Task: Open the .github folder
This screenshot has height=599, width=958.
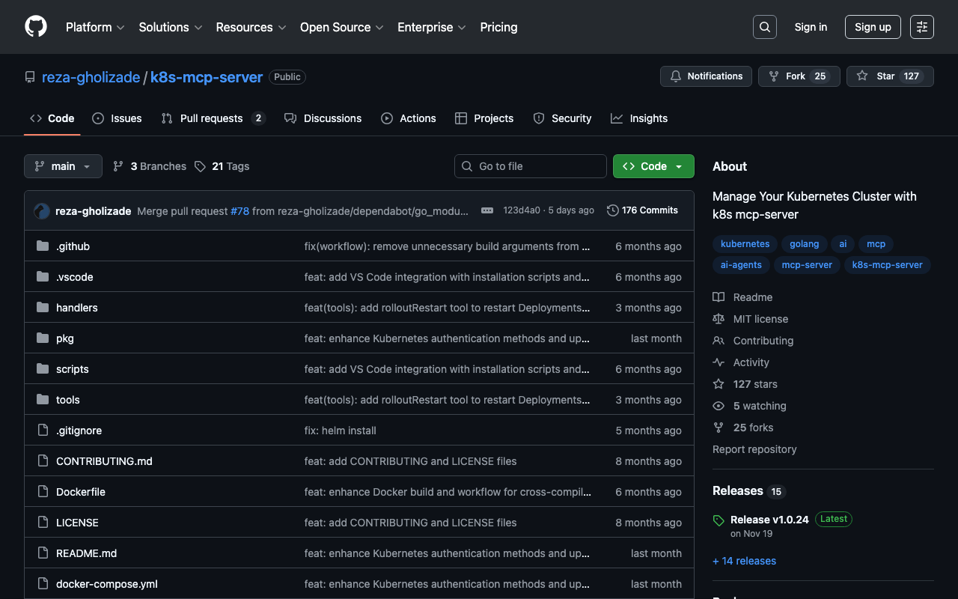Action: 73,246
